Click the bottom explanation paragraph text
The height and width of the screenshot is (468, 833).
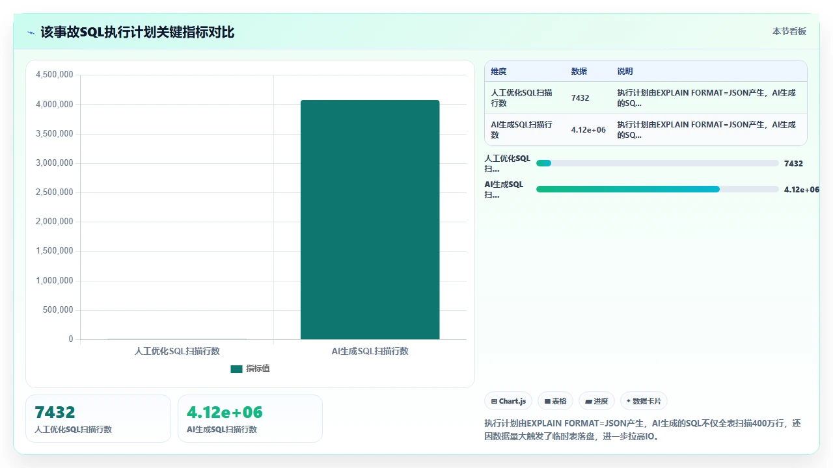click(643, 430)
